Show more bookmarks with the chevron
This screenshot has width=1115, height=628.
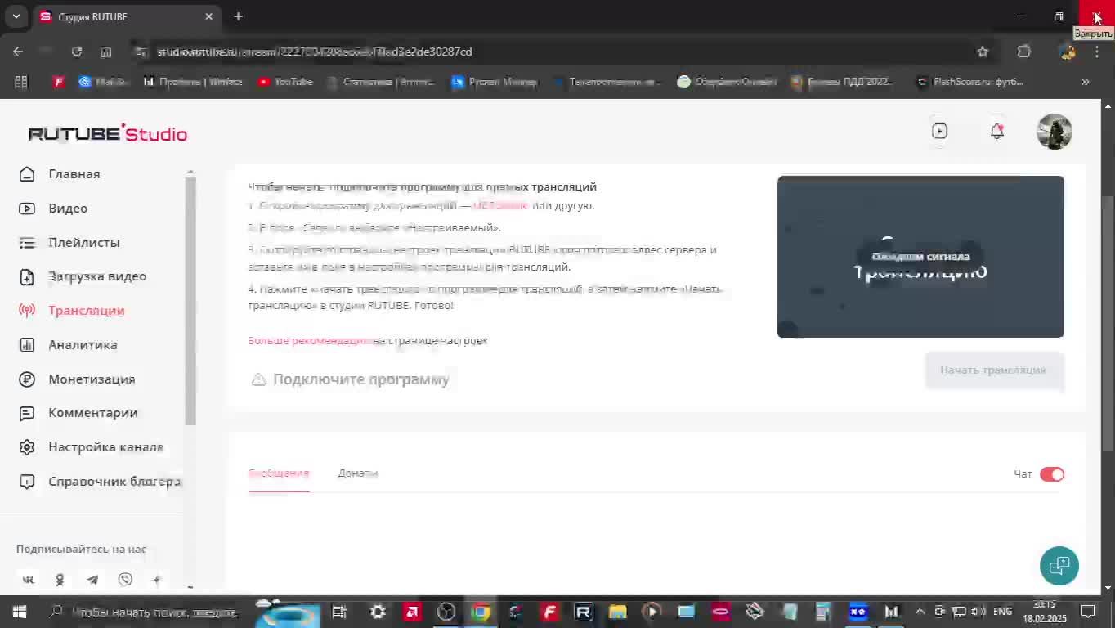click(x=1086, y=82)
